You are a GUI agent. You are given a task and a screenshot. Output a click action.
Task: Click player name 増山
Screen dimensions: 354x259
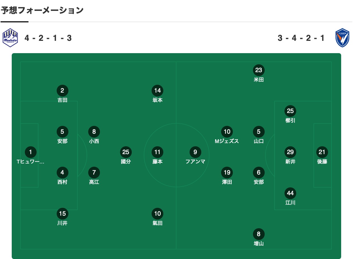pyautogui.click(x=259, y=244)
